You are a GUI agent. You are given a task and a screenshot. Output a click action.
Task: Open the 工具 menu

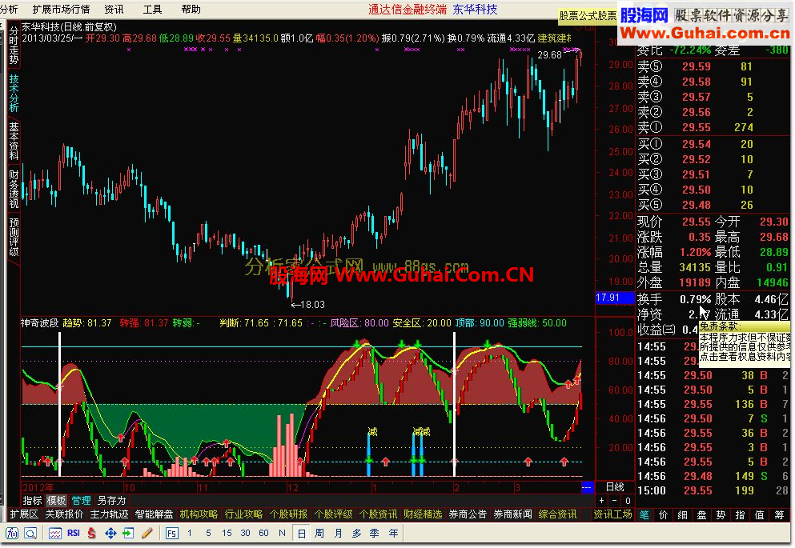pyautogui.click(x=152, y=9)
